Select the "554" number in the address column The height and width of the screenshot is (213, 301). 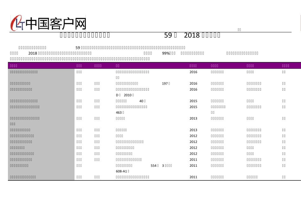(x=154, y=165)
